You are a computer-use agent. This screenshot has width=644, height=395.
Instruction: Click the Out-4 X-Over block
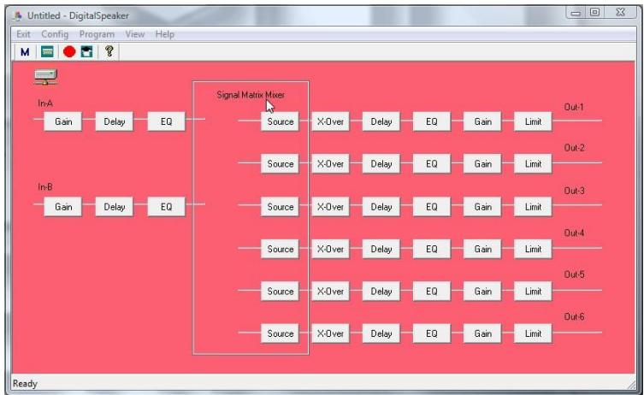pyautogui.click(x=330, y=249)
